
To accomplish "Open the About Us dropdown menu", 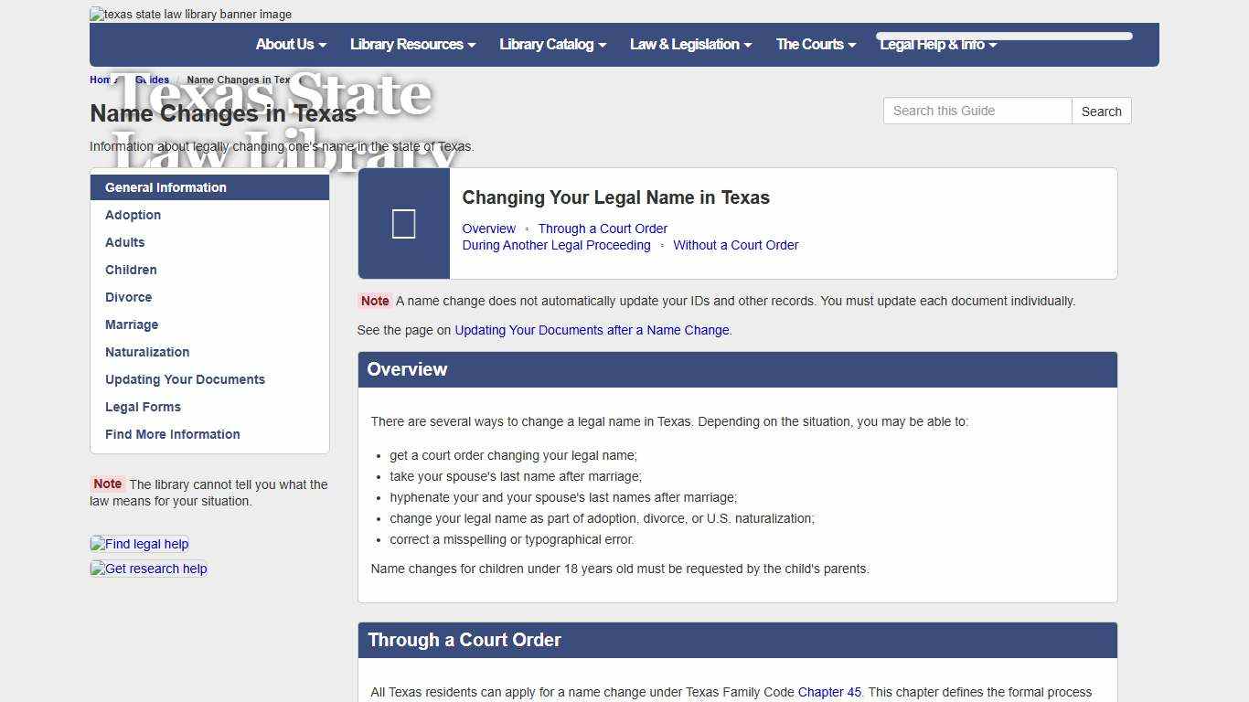I will 290,44.
